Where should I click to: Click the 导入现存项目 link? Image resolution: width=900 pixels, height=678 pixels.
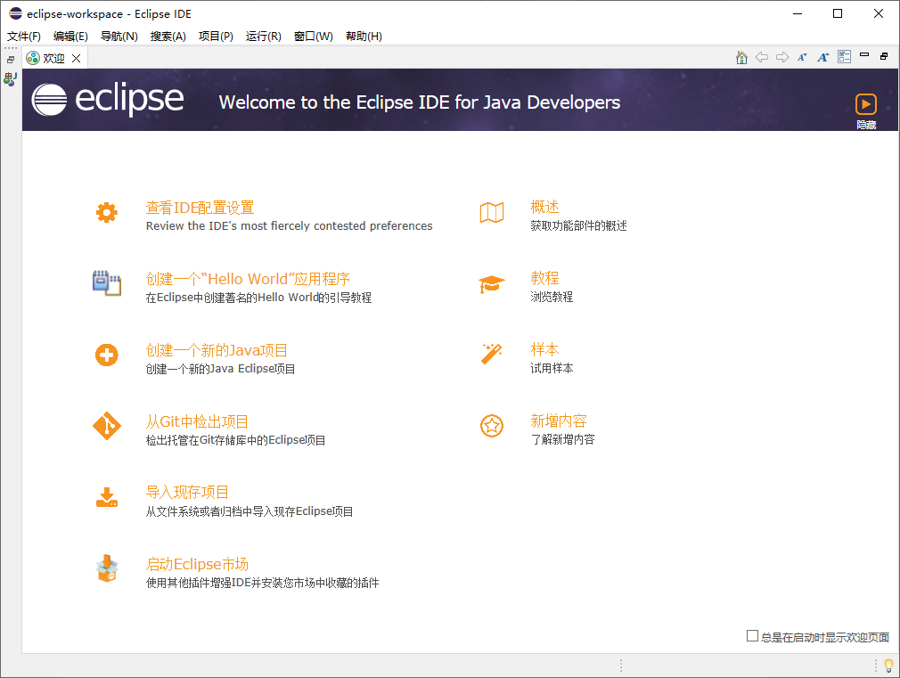click(187, 492)
